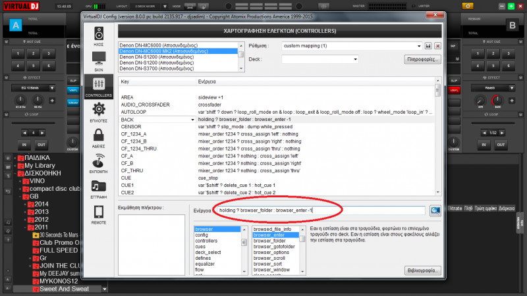Click the Πληροφορίες button

(422, 59)
